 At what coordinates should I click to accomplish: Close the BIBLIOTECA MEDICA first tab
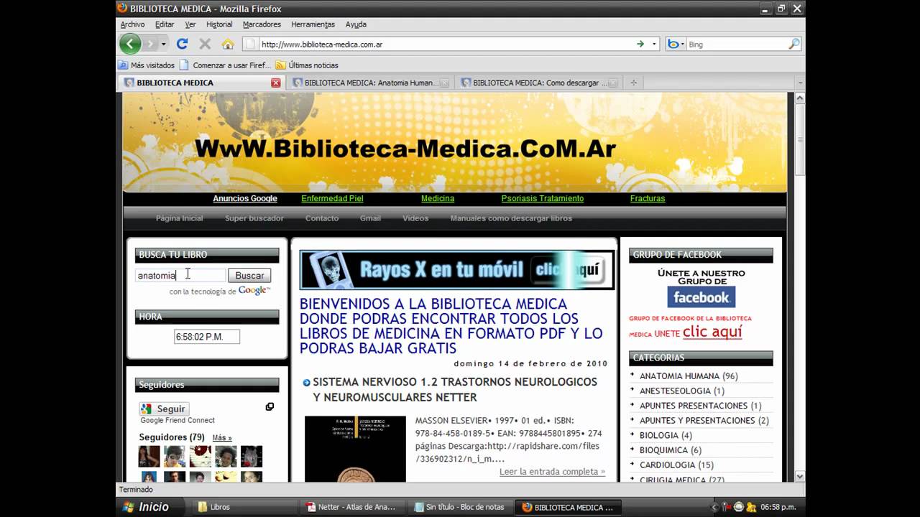[275, 83]
